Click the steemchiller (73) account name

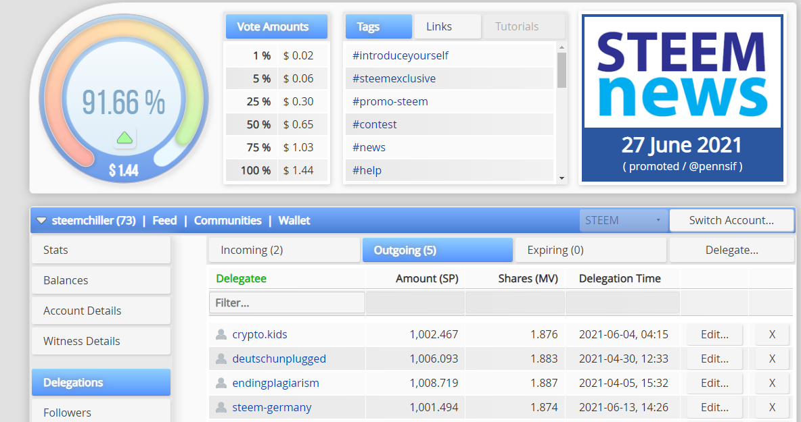tap(94, 221)
